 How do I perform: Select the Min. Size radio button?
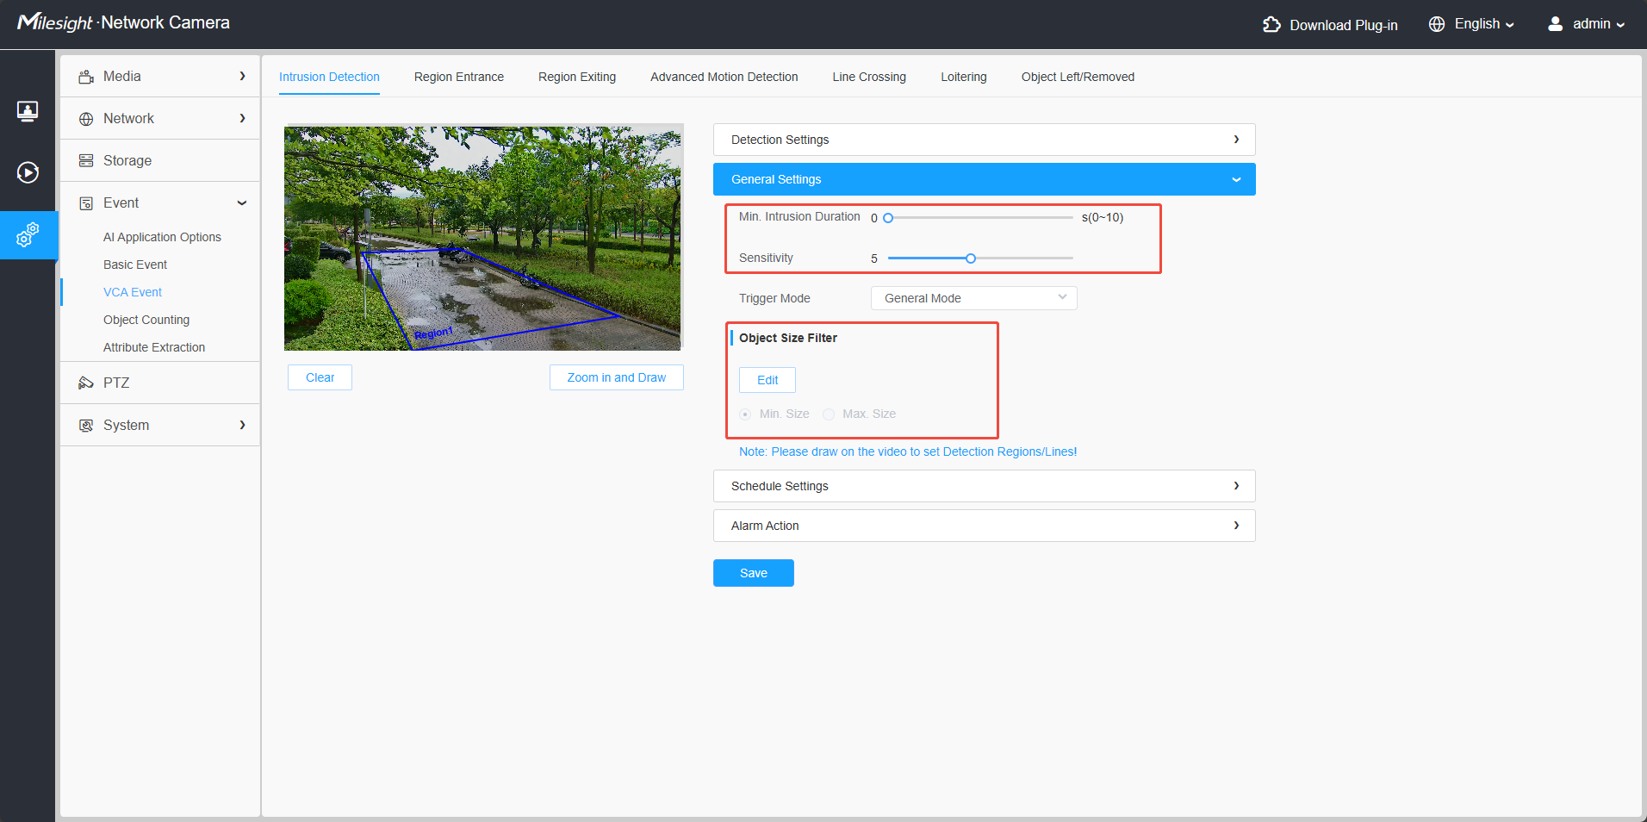click(745, 414)
